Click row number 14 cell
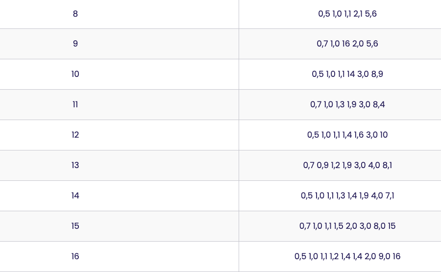The height and width of the screenshot is (272, 441). point(119,196)
